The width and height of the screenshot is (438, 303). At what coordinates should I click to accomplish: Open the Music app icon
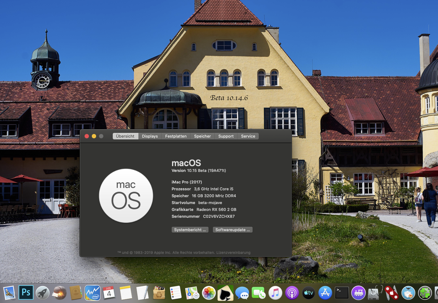point(275,293)
